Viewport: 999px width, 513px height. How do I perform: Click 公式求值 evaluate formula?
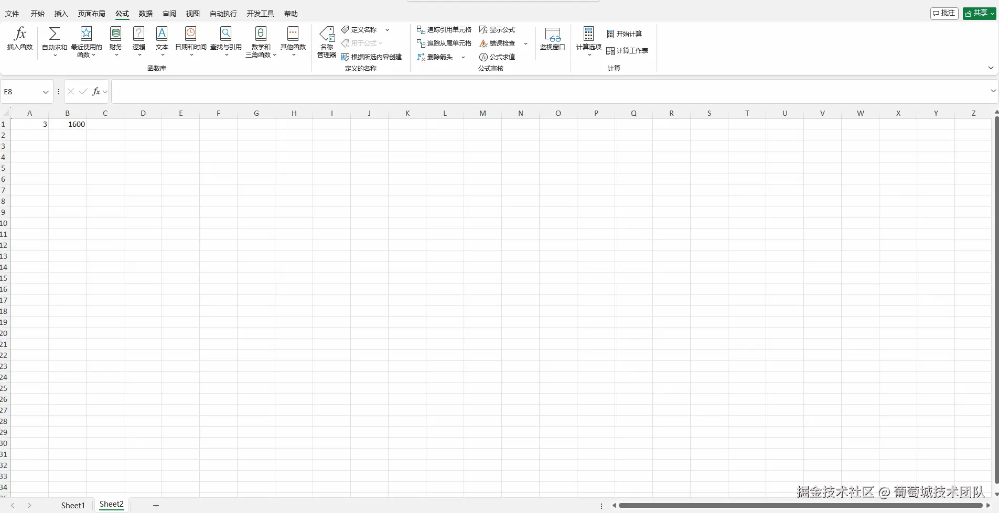click(497, 57)
